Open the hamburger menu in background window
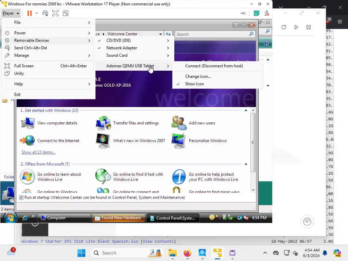 [x=340, y=21]
